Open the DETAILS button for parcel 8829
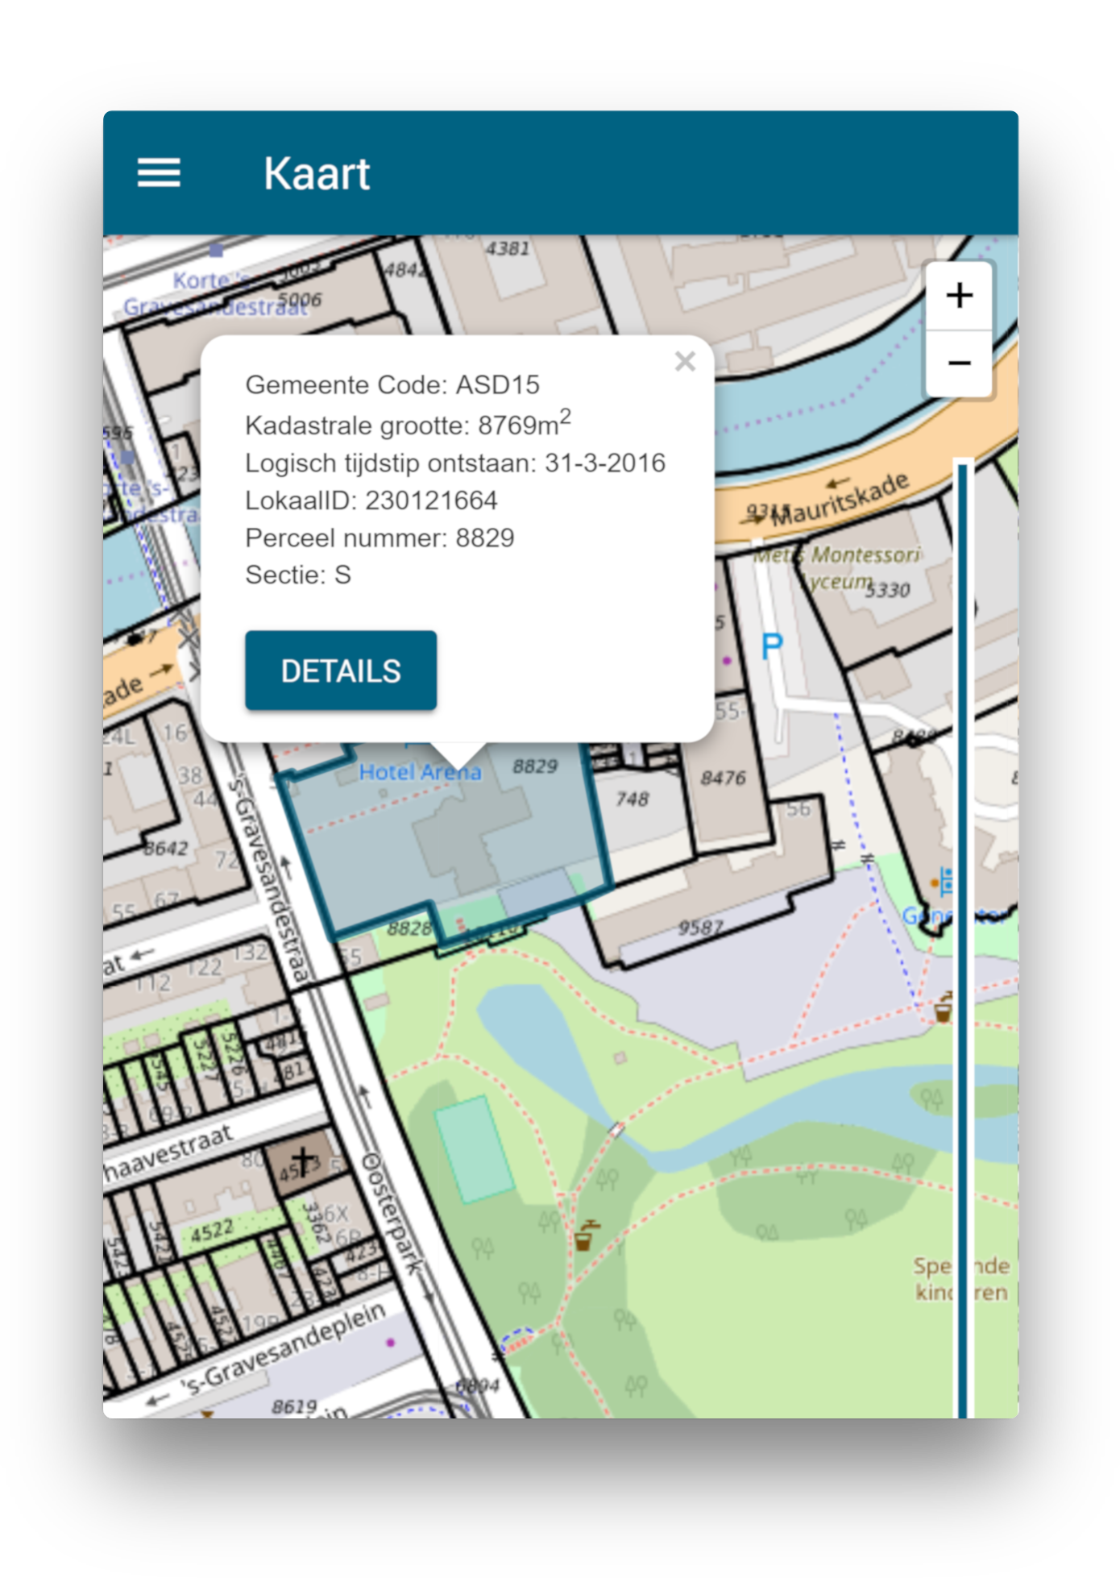The height and width of the screenshot is (1578, 1120). tap(341, 671)
